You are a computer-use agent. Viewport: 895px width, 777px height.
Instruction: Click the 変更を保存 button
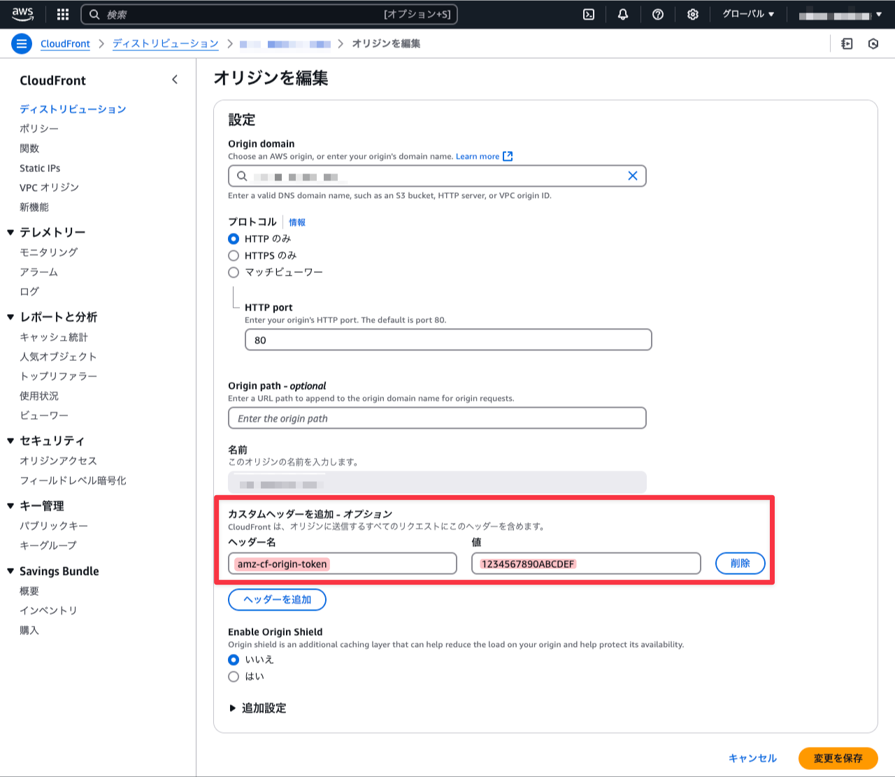click(x=838, y=758)
